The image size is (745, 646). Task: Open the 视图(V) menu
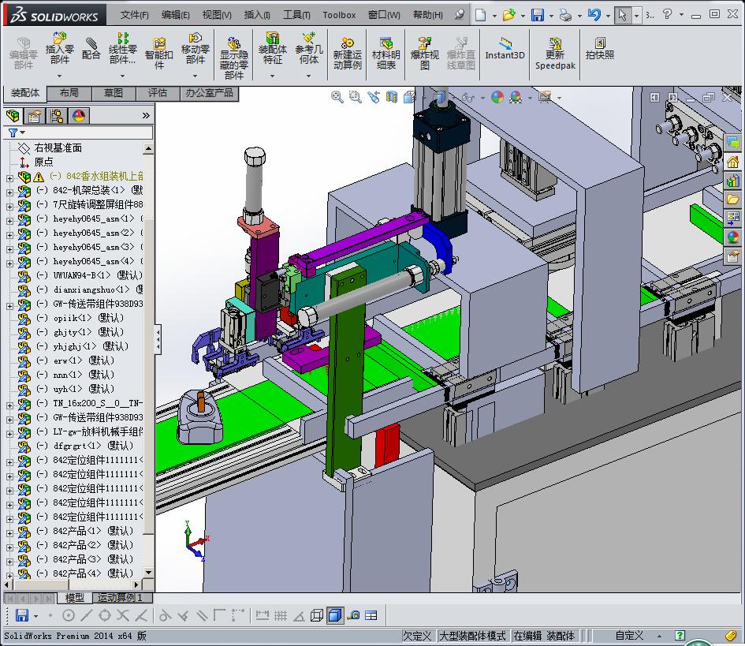(217, 15)
